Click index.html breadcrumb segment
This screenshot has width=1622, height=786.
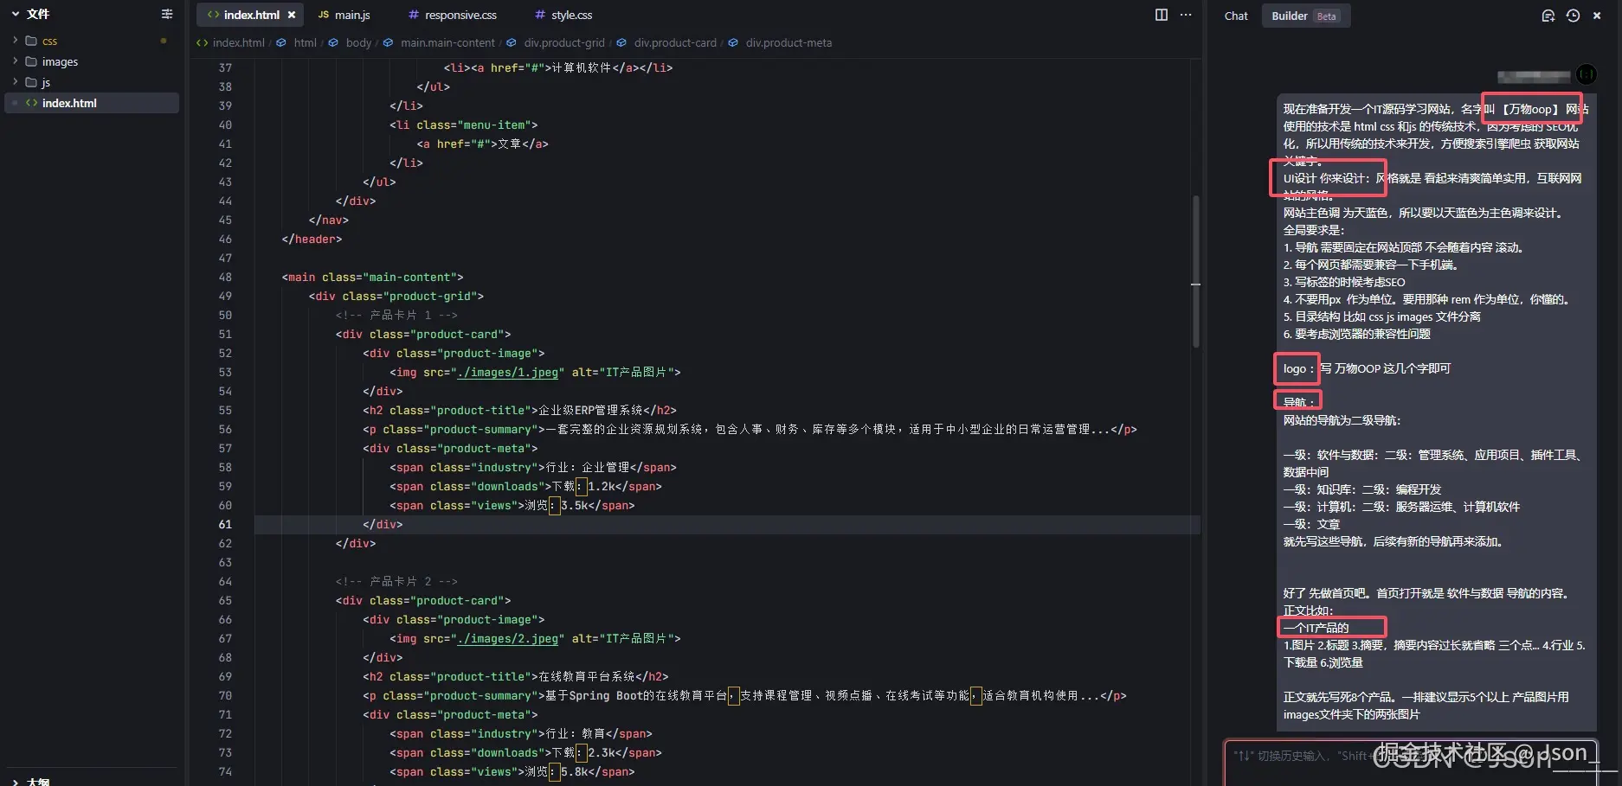(x=238, y=42)
